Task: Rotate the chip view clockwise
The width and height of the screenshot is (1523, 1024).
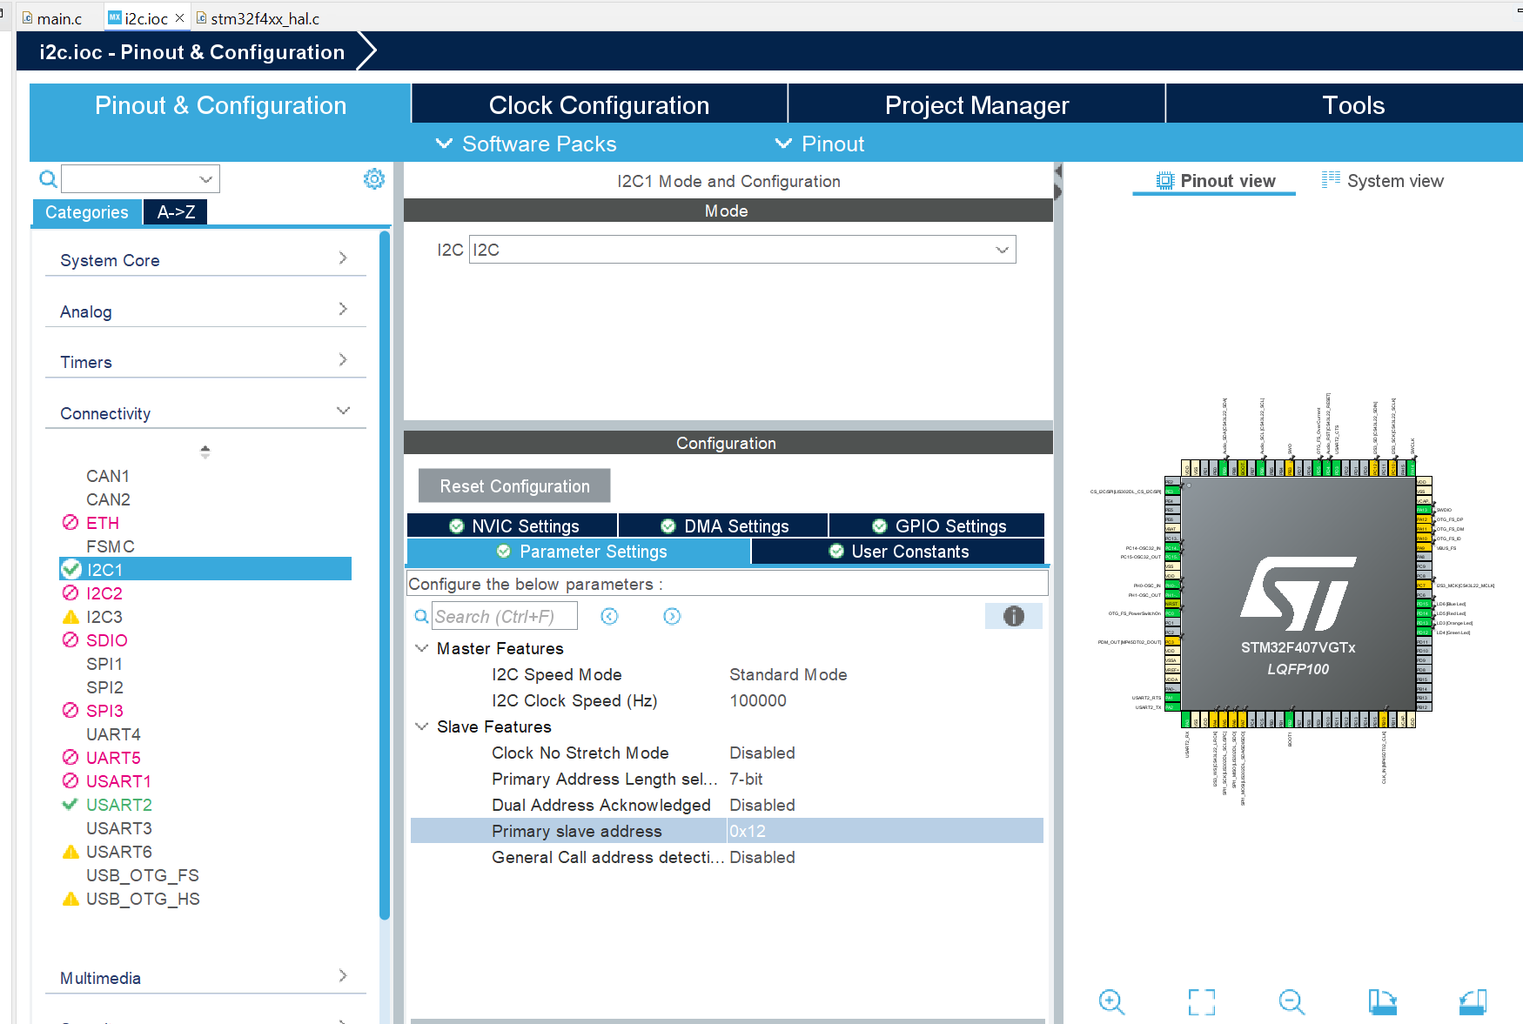Action: click(1384, 1002)
